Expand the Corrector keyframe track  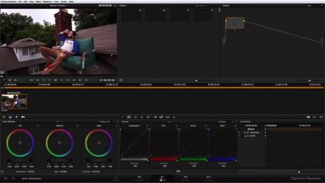point(239,133)
